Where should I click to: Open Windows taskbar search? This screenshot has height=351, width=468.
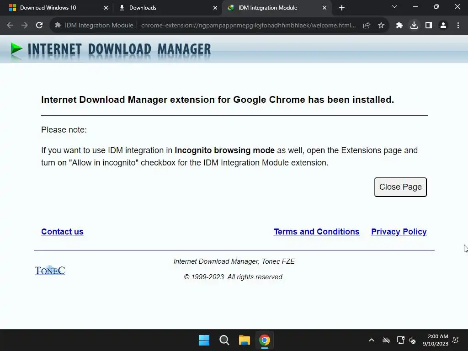pyautogui.click(x=224, y=340)
